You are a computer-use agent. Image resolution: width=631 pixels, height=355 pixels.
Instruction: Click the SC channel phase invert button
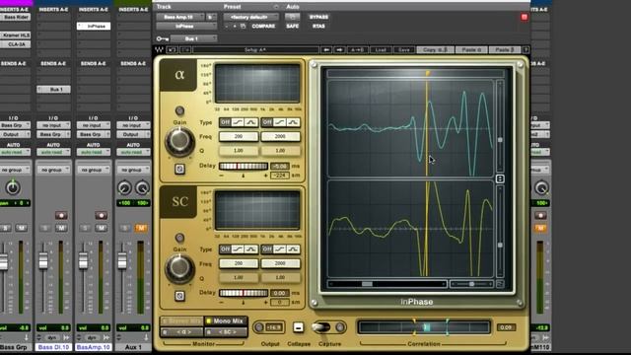179,296
